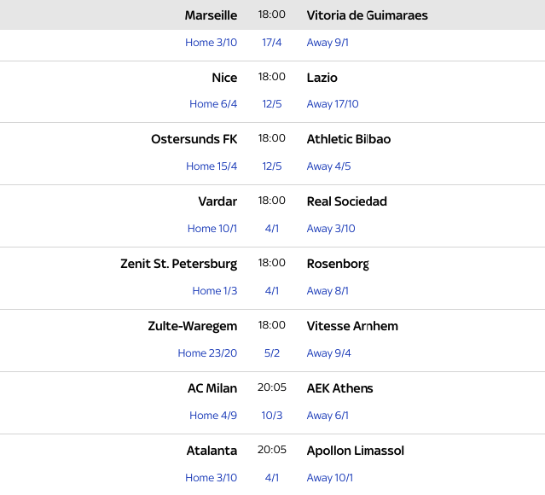This screenshot has width=545, height=495.
Task: Open the Marseille team name
Action: 211,15
